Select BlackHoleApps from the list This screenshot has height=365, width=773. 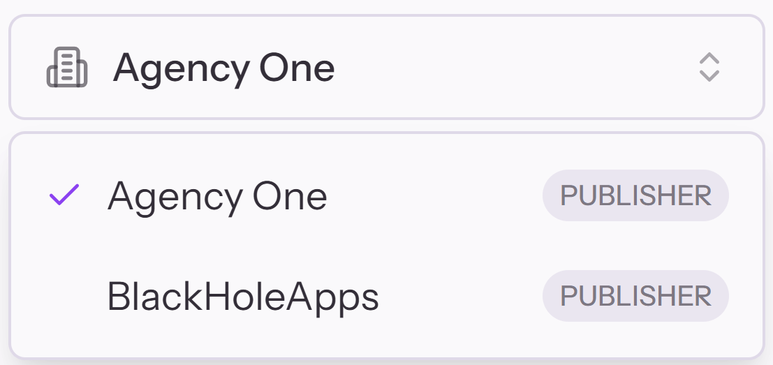point(242,297)
